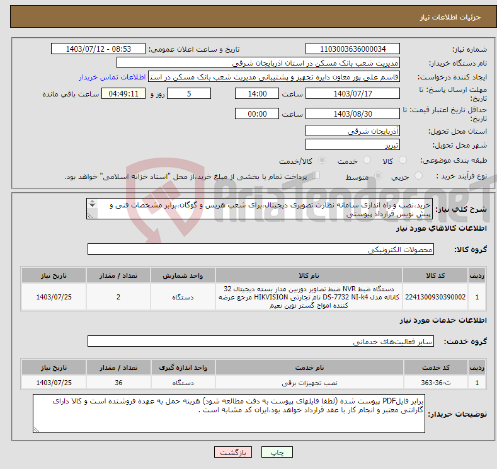Click the resize handle of شرح کلی نیاز box
Screen dimensions: 497x469
coord(90,216)
